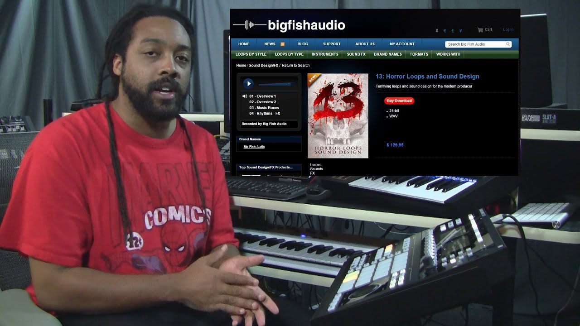The width and height of the screenshot is (580, 326).
Task: Open the Home menu item
Action: point(244,44)
